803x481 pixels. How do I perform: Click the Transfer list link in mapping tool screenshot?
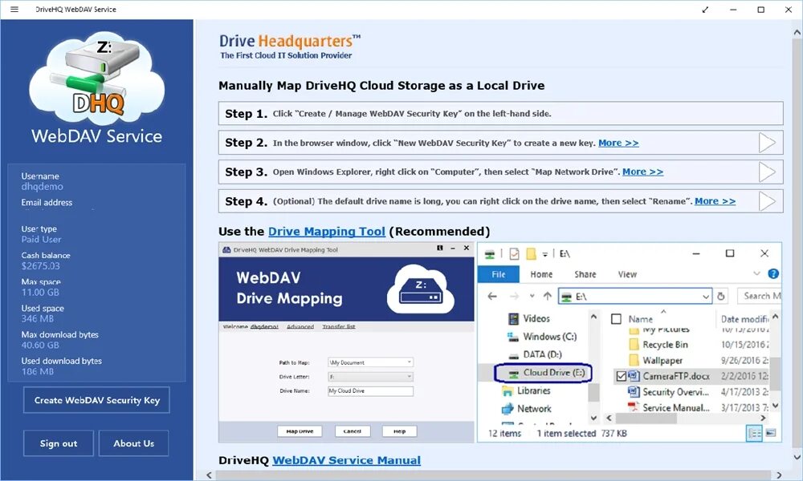pos(339,326)
